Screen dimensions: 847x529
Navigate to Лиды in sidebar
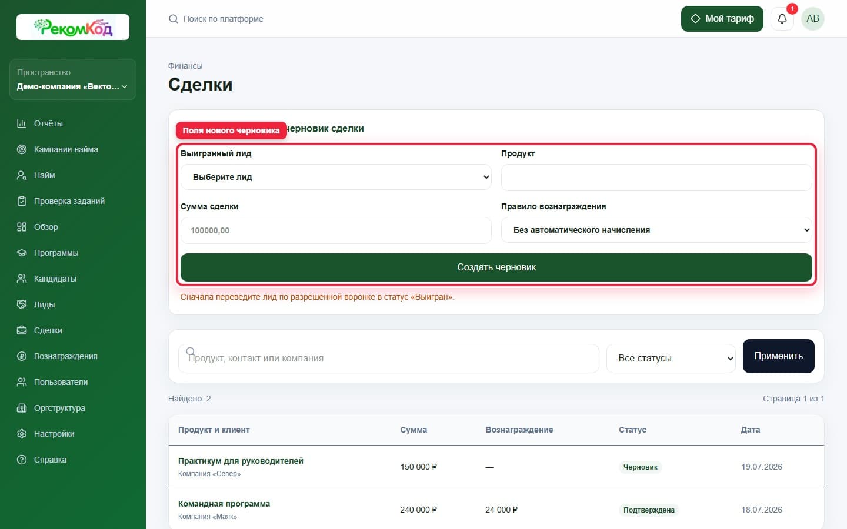click(73, 304)
